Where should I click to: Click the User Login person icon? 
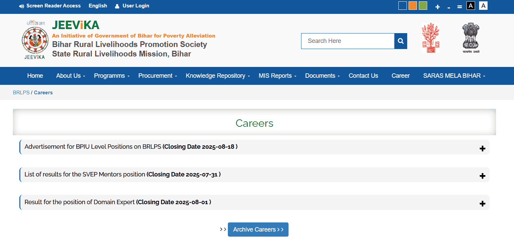click(117, 6)
